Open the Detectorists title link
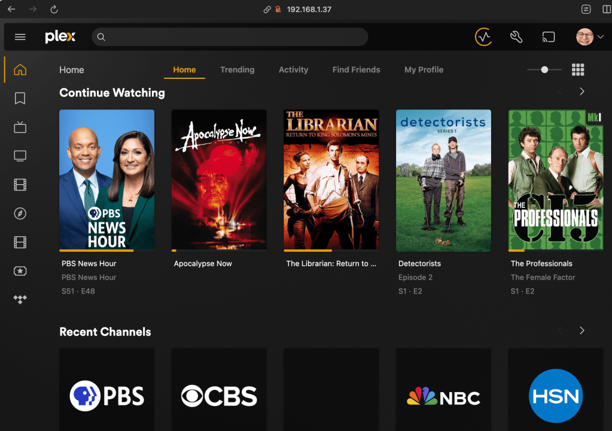 tap(419, 264)
